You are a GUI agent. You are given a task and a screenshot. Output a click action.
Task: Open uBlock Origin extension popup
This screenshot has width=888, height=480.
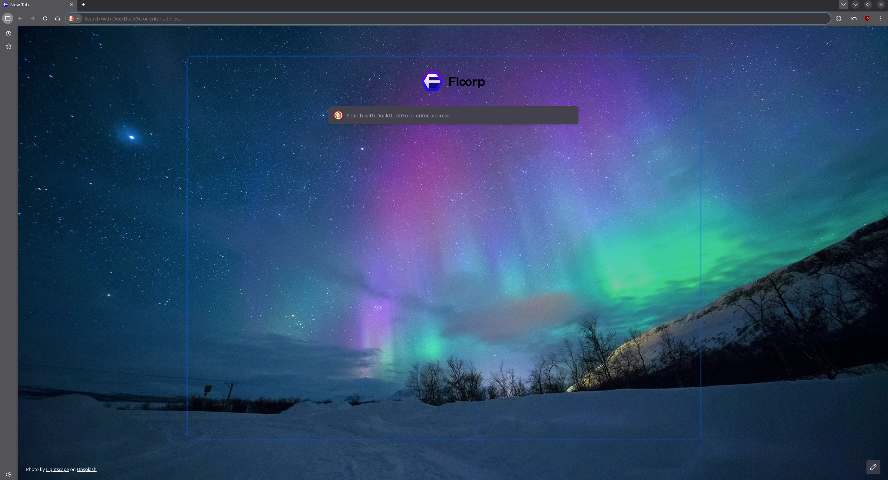coord(867,18)
